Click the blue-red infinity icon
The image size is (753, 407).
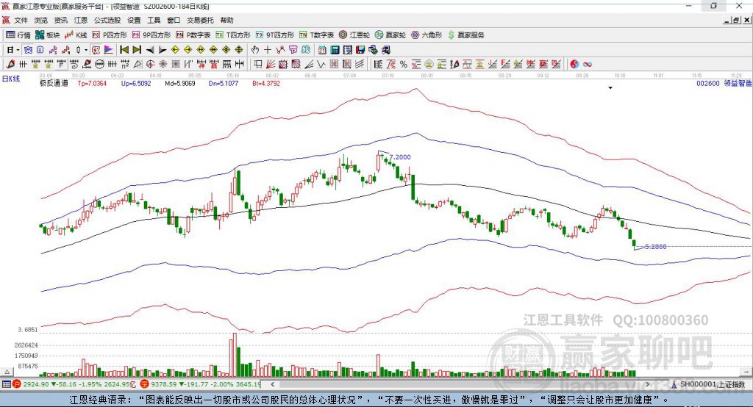click(x=588, y=65)
